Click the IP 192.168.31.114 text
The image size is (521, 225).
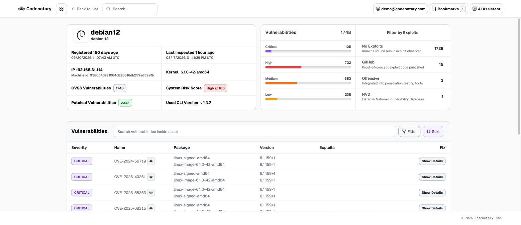point(87,70)
